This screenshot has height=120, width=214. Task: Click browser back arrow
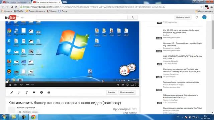[x=3, y=7]
